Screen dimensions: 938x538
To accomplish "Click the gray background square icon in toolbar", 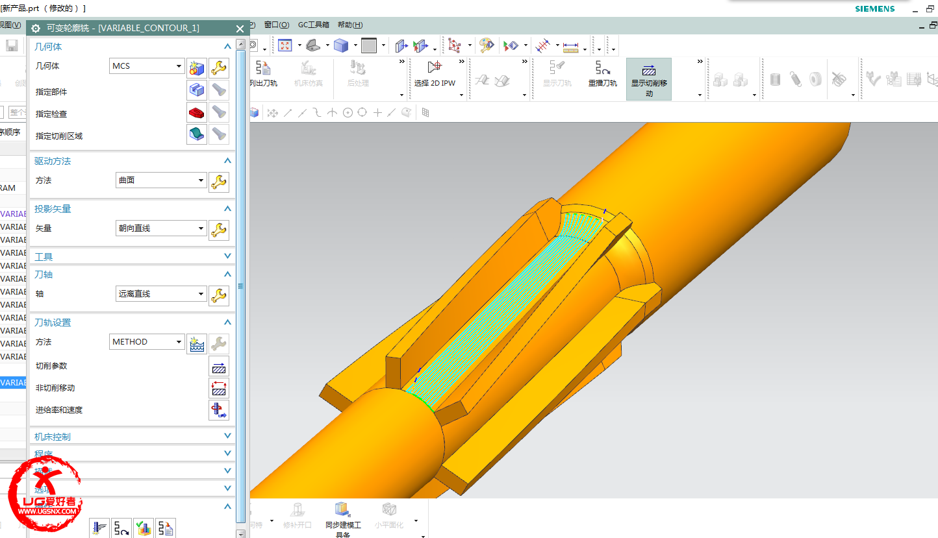I will tap(369, 45).
